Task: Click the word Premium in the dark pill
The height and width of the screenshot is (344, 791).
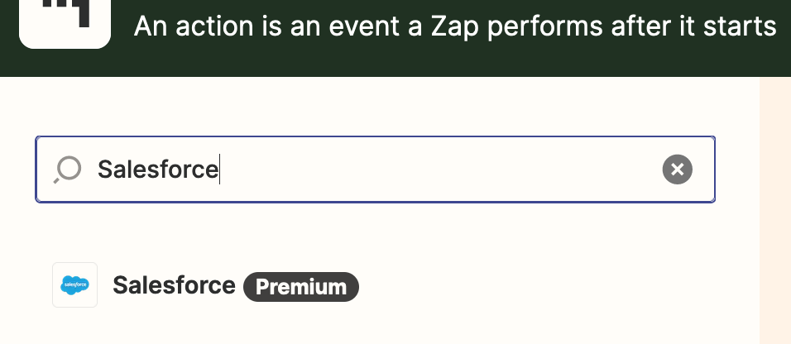Action: click(301, 287)
